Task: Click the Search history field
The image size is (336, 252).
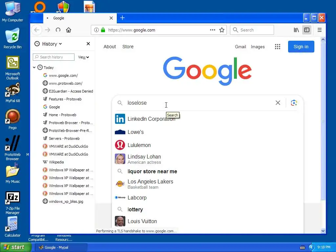Action: [x=53, y=57]
